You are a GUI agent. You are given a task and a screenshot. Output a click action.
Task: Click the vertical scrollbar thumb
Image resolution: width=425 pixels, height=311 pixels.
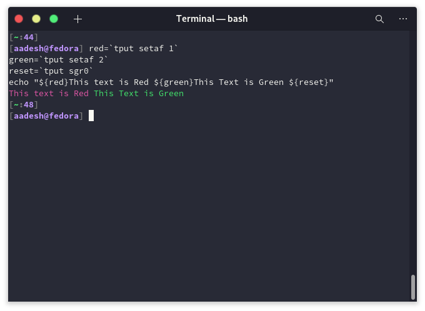coord(412,287)
